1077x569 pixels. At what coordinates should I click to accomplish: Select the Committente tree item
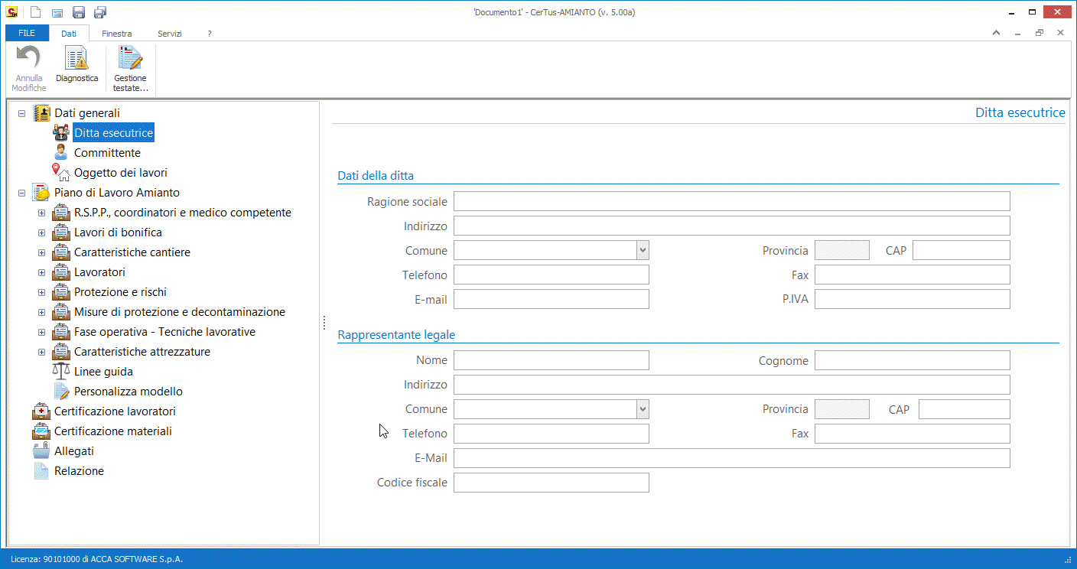click(x=107, y=153)
